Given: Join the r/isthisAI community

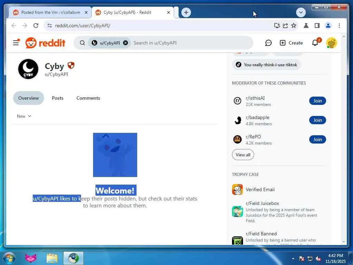Looking at the screenshot, I should (317, 101).
